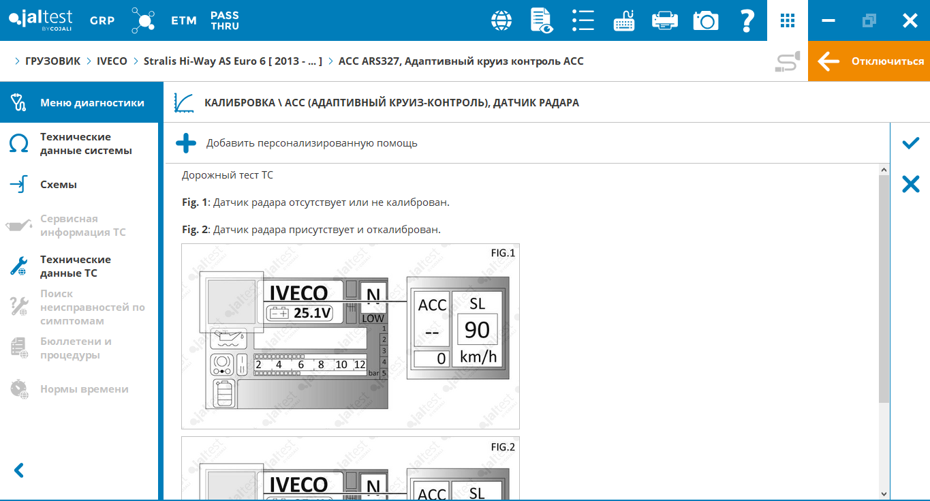The width and height of the screenshot is (930, 501).
Task: Click the vertical scrollbar thumb
Action: [884, 288]
